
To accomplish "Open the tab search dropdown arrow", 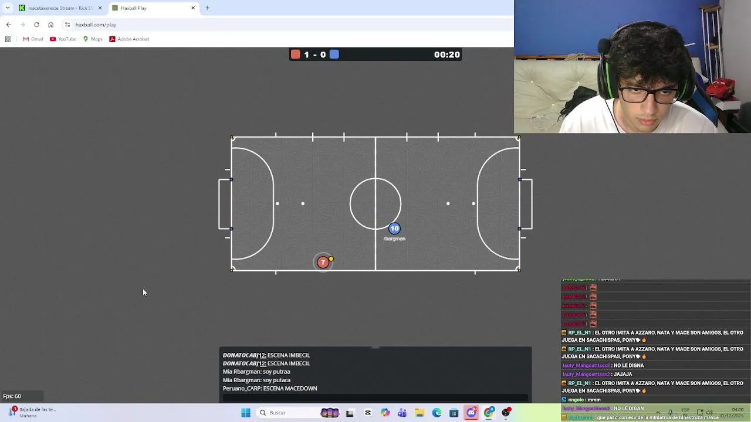I will point(8,8).
